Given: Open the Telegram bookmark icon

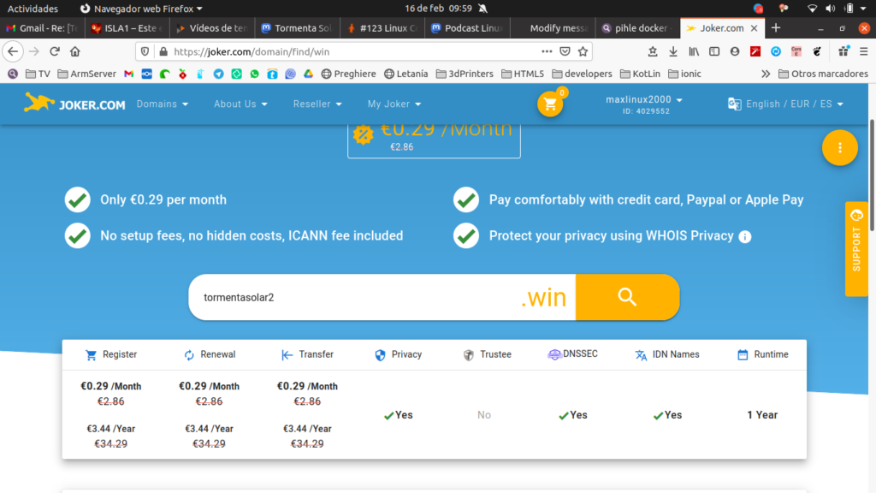Looking at the screenshot, I should pos(218,74).
